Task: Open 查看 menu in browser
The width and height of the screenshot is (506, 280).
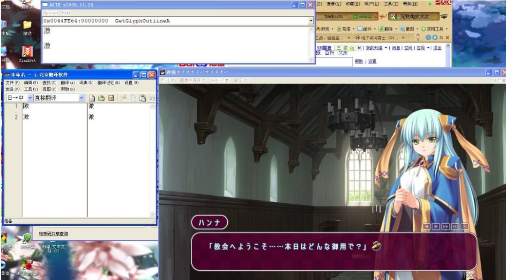Action: [334, 4]
